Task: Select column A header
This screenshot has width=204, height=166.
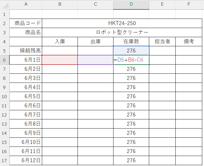Action: [x=26, y=4]
